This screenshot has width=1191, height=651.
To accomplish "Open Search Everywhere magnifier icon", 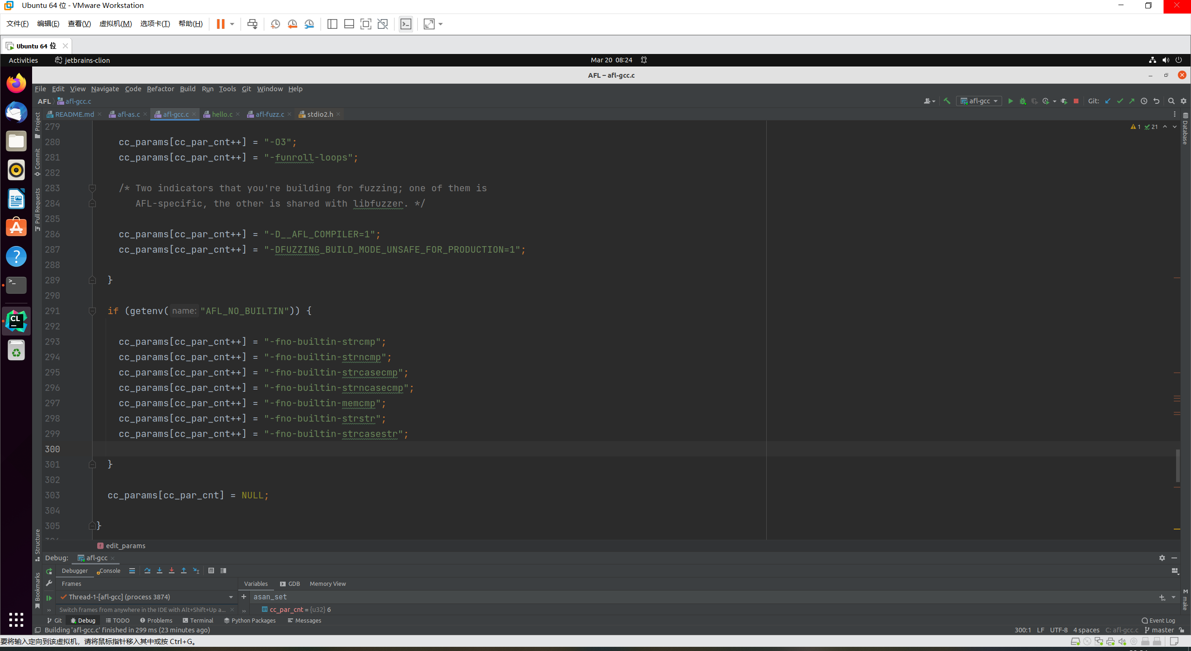I will pyautogui.click(x=1171, y=101).
